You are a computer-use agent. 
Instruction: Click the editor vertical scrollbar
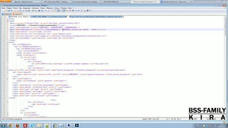(x=225, y=67)
